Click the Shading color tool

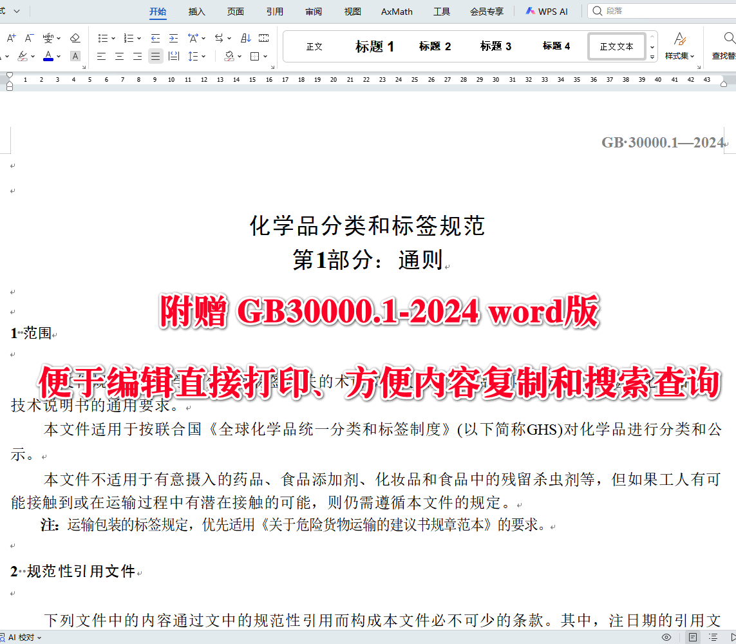coord(230,56)
